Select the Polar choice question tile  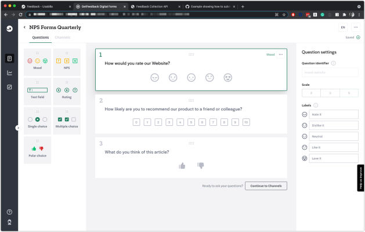pyautogui.click(x=38, y=150)
